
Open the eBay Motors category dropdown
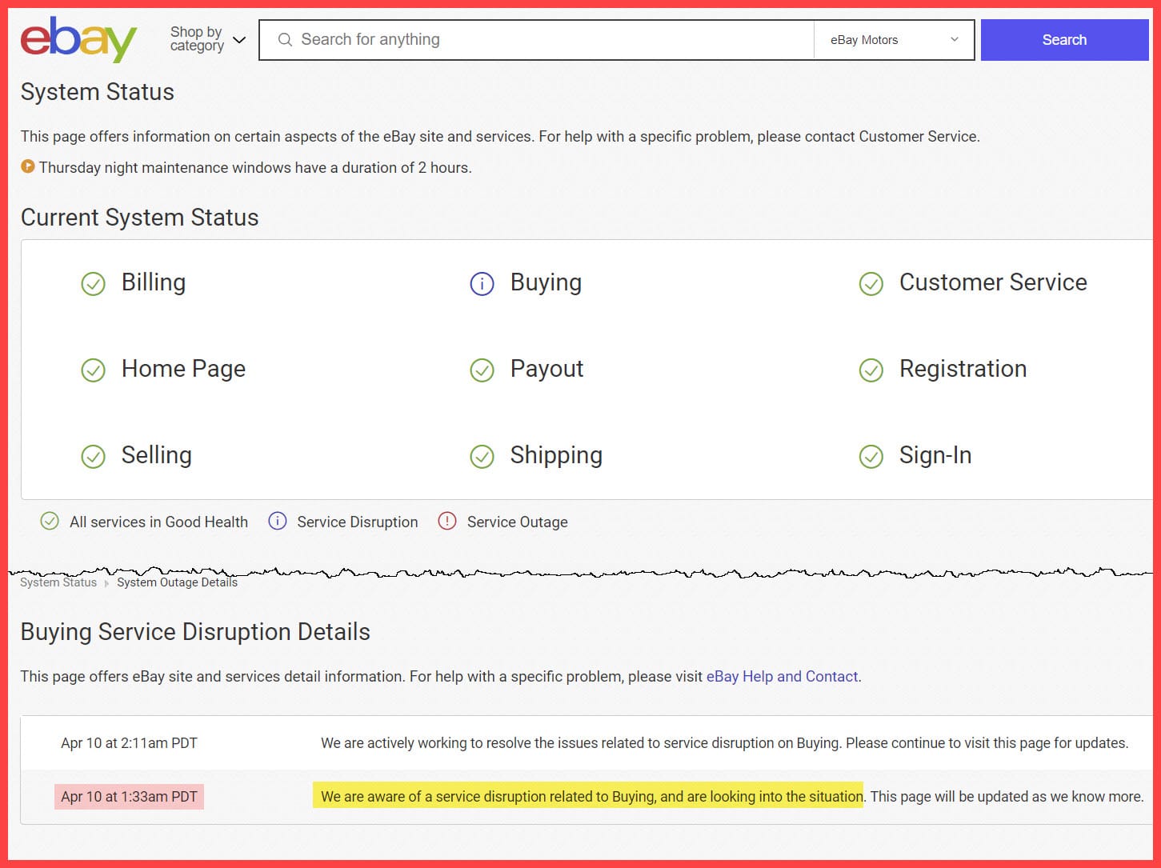pyautogui.click(x=894, y=40)
